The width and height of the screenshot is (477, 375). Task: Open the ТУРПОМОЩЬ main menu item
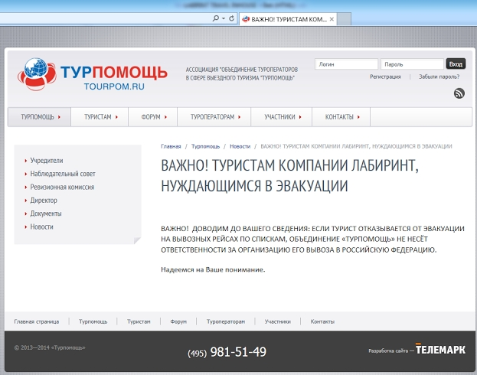click(x=39, y=117)
